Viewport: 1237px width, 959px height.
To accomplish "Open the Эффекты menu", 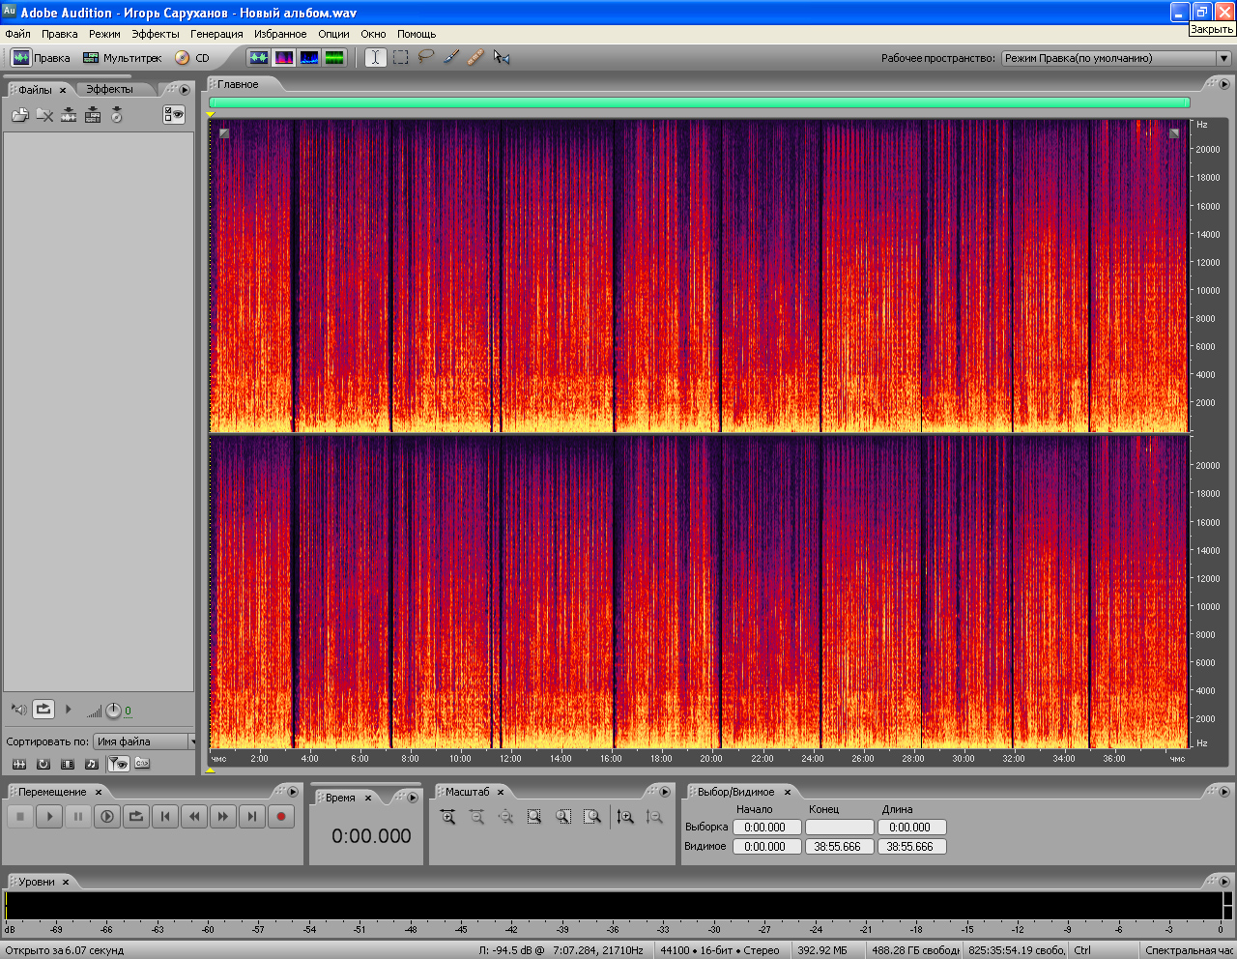I will tap(155, 34).
